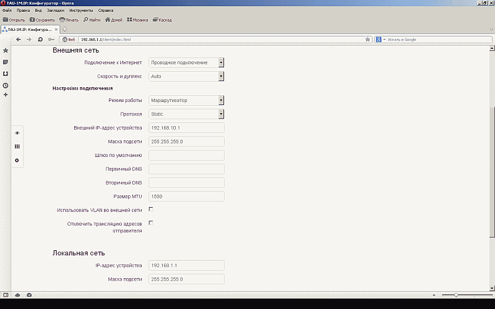Click Внешний IP-адрес устройства field
This screenshot has height=309, width=495.
[x=186, y=128]
